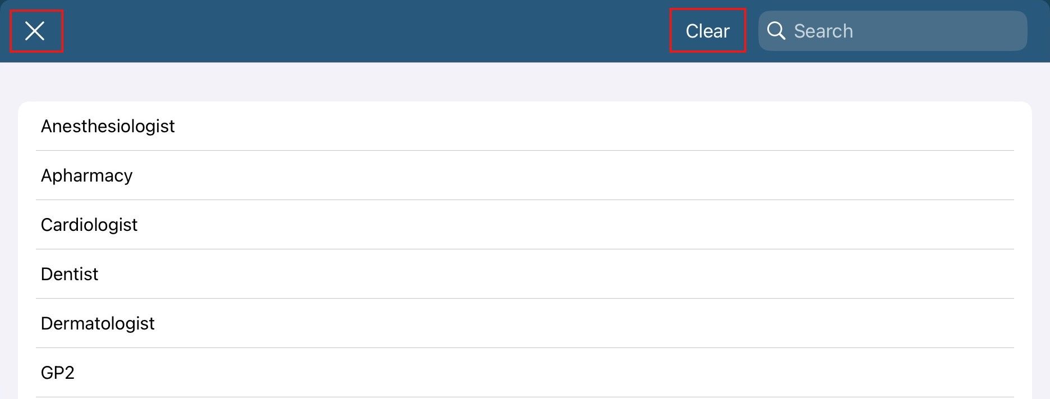Clear the current specialty selection

click(707, 31)
